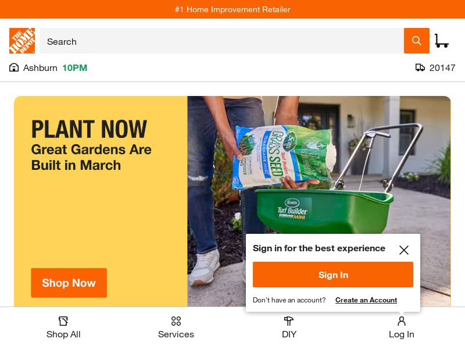The image size is (465, 349).
Task: Click the Shop Now button
Action: point(69,283)
